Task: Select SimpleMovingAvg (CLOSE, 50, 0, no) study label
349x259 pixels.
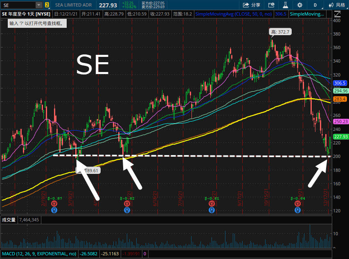Action: [234, 14]
